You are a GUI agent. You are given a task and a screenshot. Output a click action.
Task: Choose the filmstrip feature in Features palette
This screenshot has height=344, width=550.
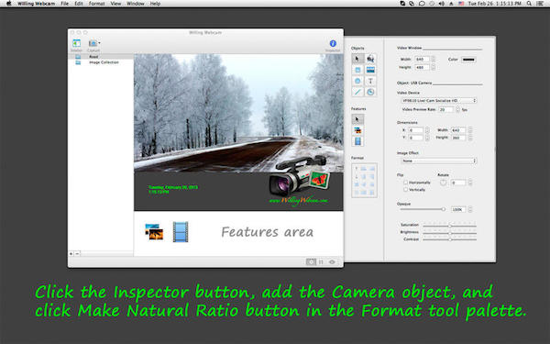(x=357, y=141)
